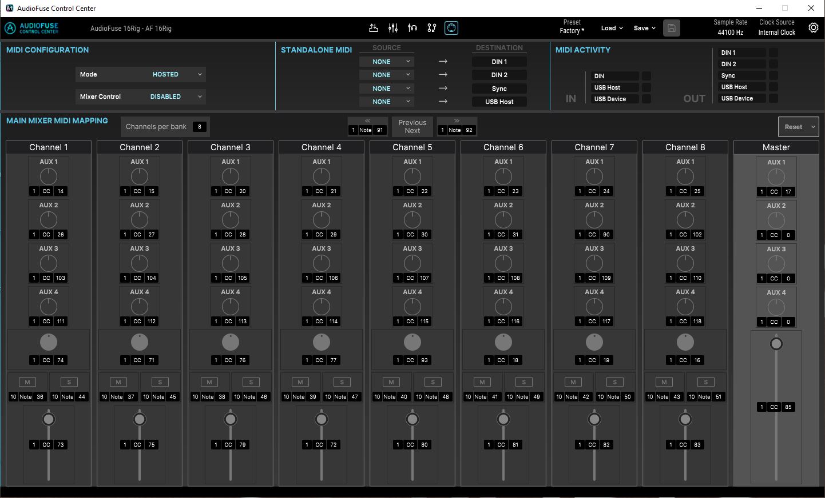Click the Channels per bank value field
This screenshot has height=498, width=825.
click(199, 126)
